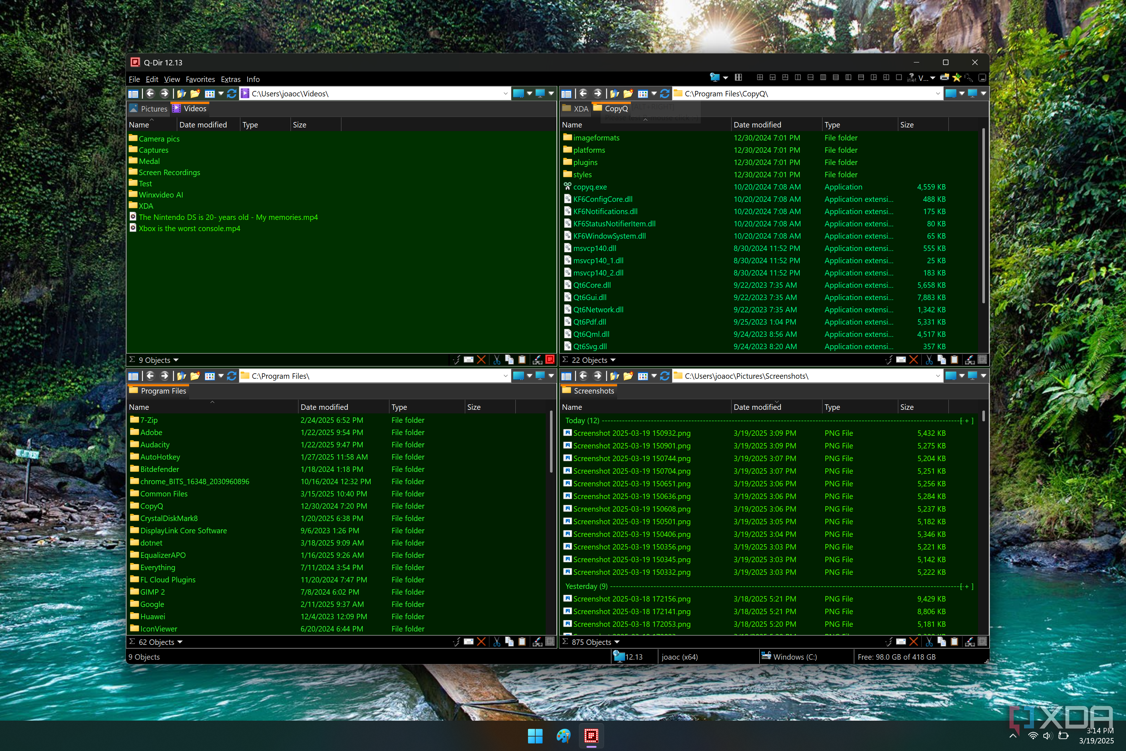Open Windows Start menu on taskbar

(535, 736)
